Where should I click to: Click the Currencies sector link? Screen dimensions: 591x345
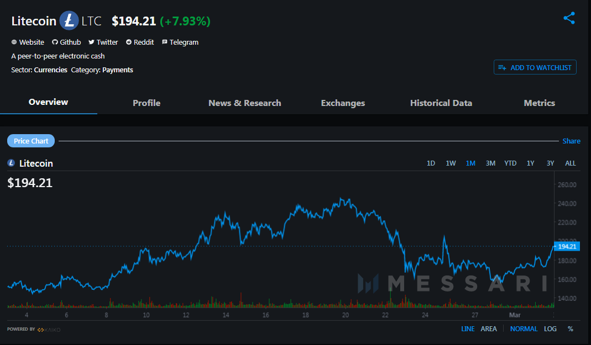[x=50, y=70]
